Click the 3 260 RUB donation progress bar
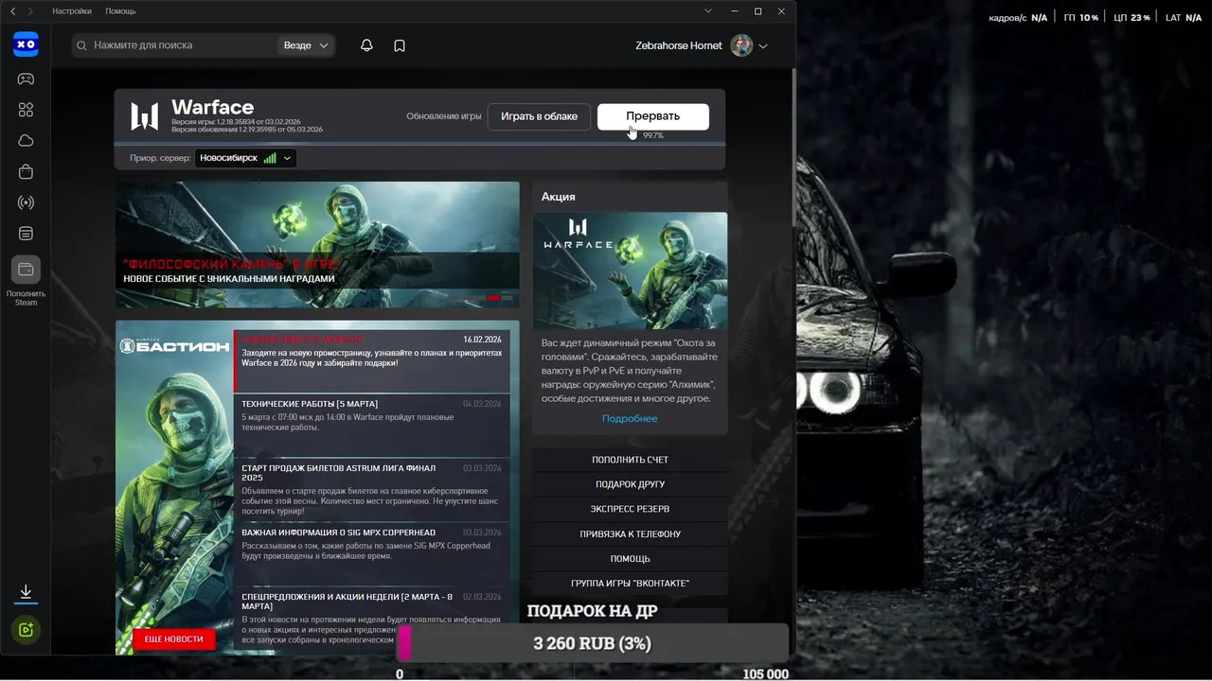This screenshot has width=1212, height=681. pyautogui.click(x=592, y=643)
